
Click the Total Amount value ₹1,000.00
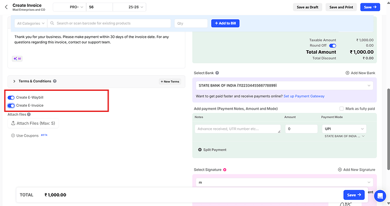pyautogui.click(x=361, y=52)
